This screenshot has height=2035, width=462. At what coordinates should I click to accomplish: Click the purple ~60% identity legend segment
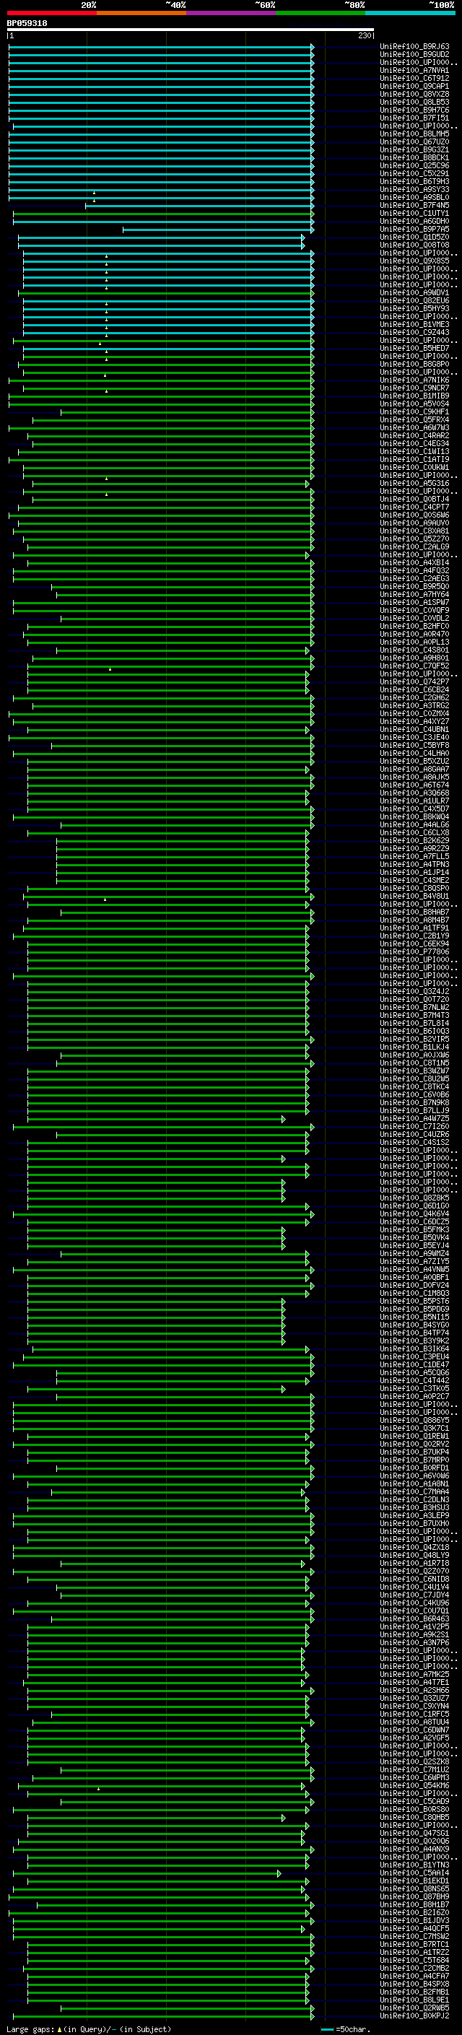click(x=232, y=14)
